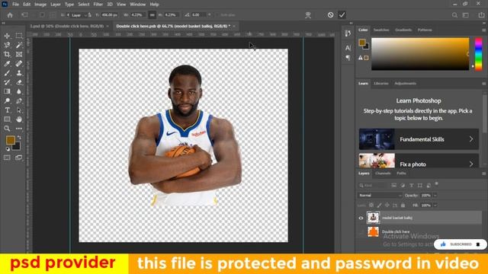488x274 pixels.
Task: Select the Magic Wand tool
Action: click(19, 46)
